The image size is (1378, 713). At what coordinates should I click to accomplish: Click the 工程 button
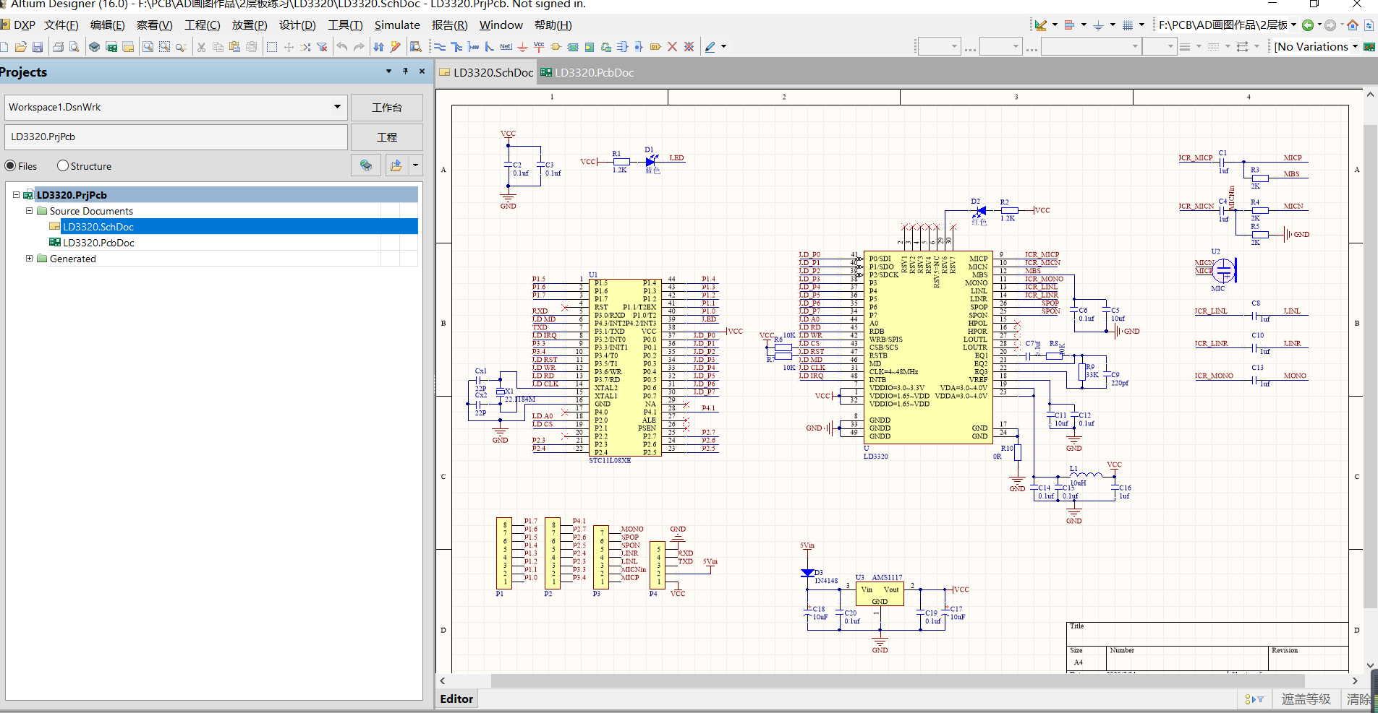click(x=387, y=137)
